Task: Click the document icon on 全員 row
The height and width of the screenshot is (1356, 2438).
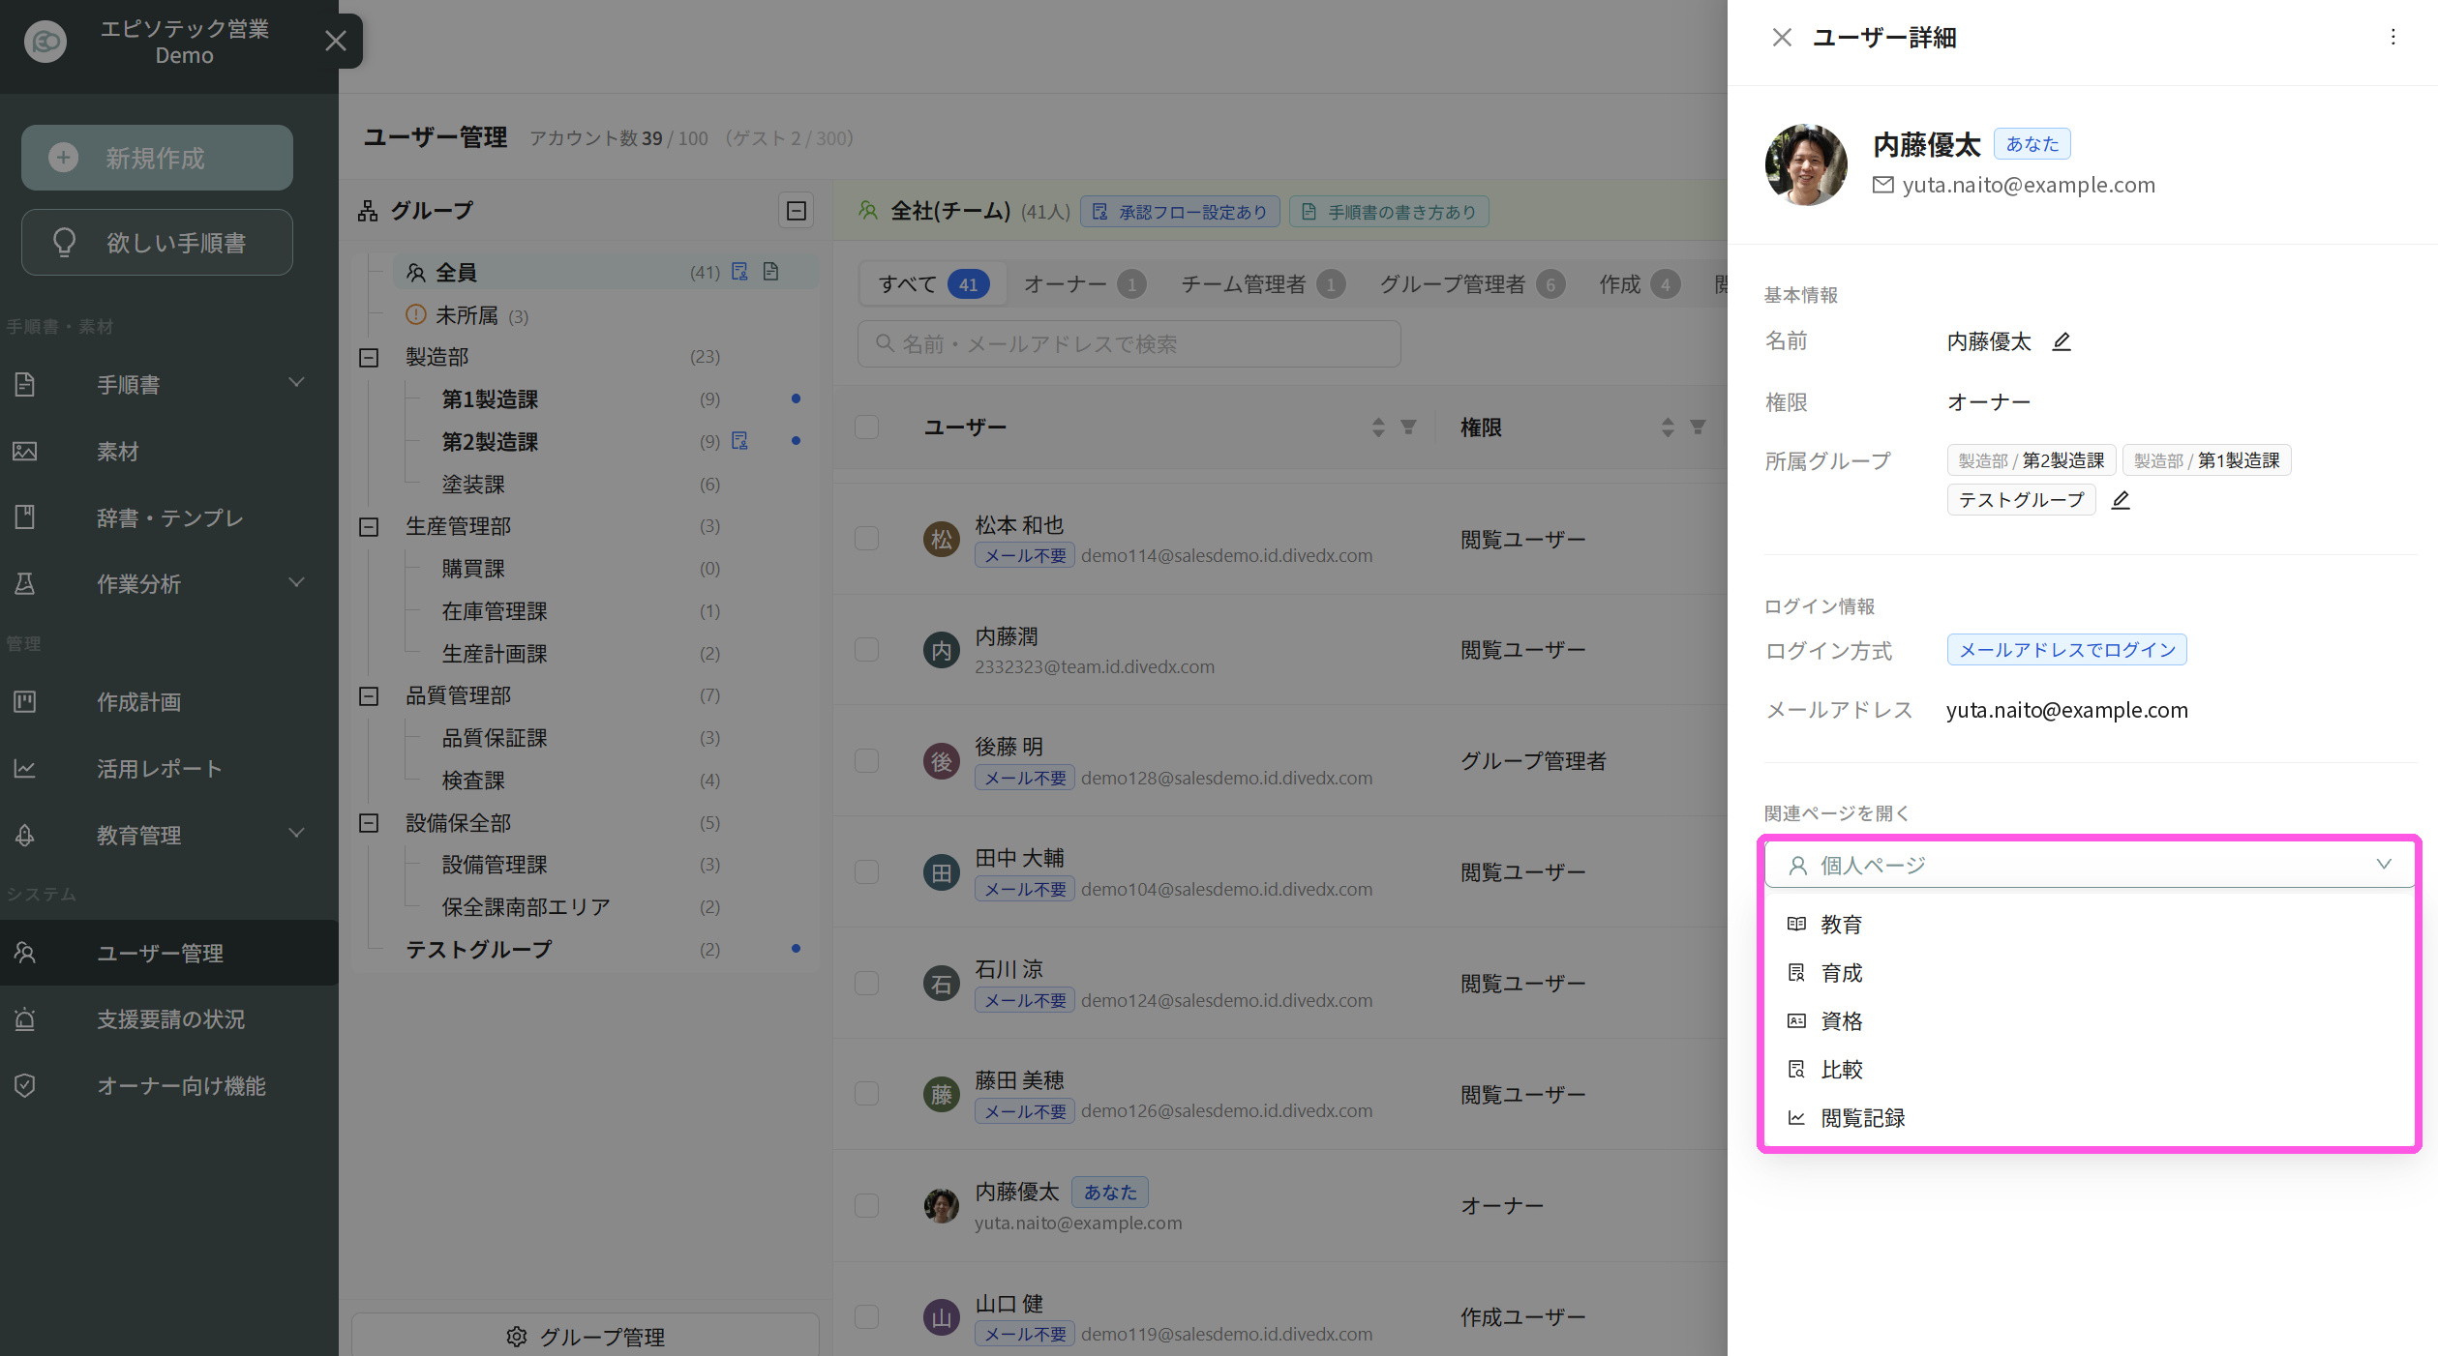Action: pos(770,272)
